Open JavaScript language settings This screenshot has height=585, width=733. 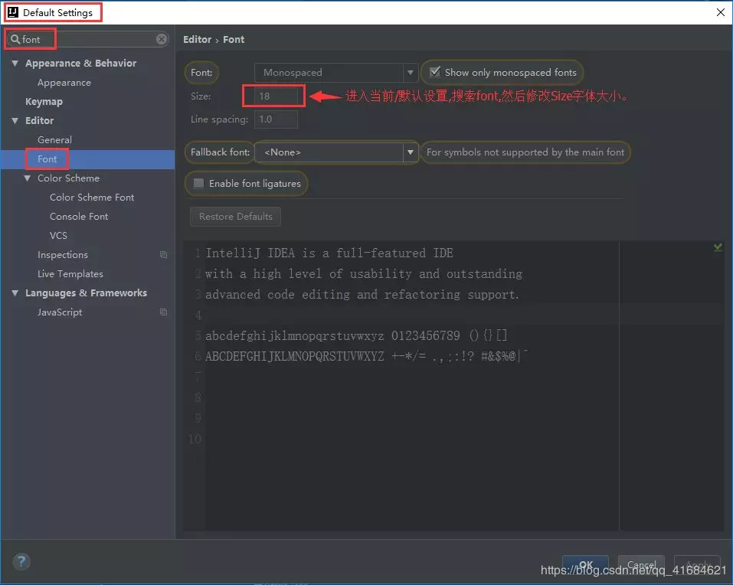point(60,312)
